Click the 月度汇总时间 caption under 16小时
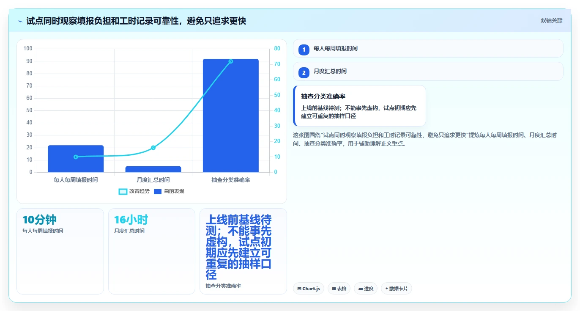Screen dimensions: 580x311 click(129, 231)
